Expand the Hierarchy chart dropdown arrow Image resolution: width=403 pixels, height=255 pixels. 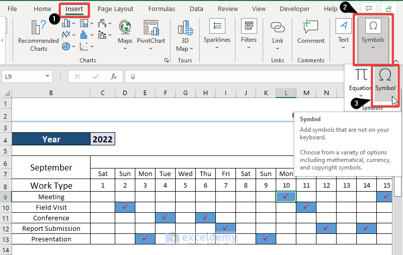coord(92,24)
